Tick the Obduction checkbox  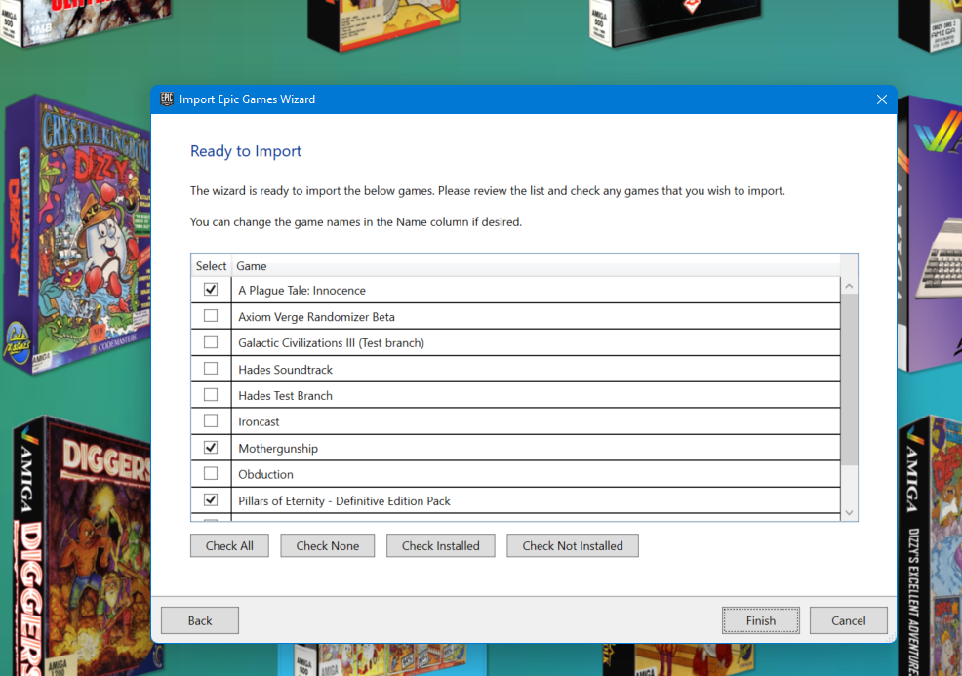(x=211, y=473)
